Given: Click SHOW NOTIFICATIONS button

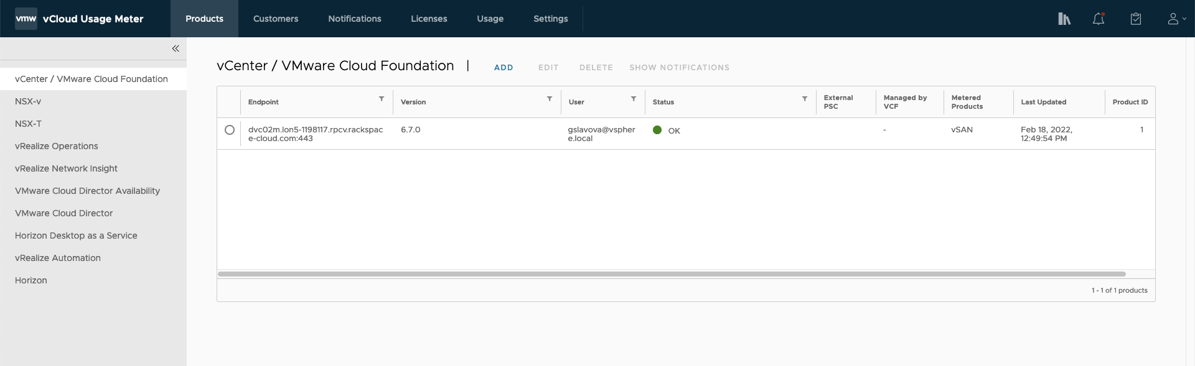Looking at the screenshot, I should 679,68.
